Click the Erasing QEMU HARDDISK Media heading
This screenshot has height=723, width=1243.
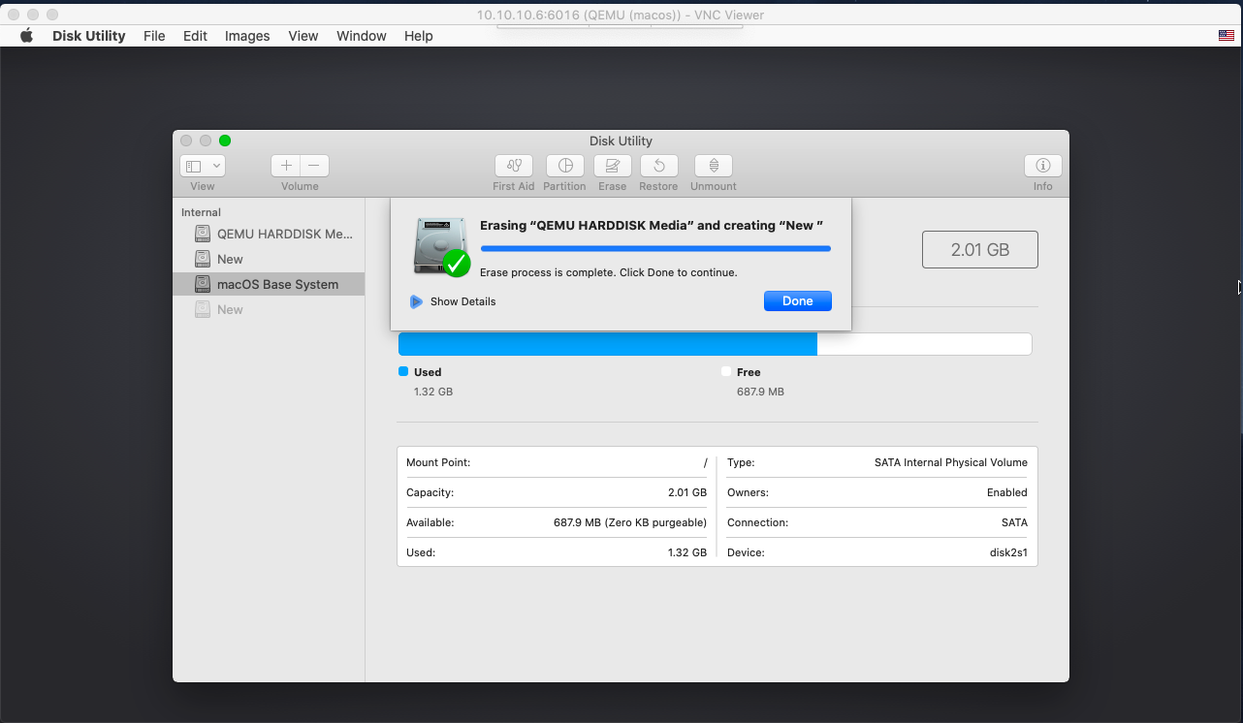(652, 225)
